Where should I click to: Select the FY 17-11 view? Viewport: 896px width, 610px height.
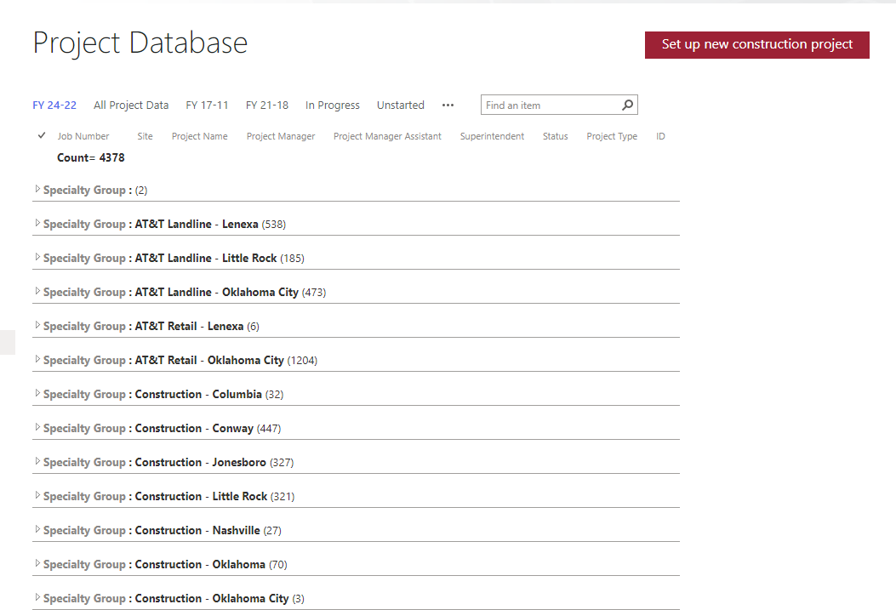207,105
